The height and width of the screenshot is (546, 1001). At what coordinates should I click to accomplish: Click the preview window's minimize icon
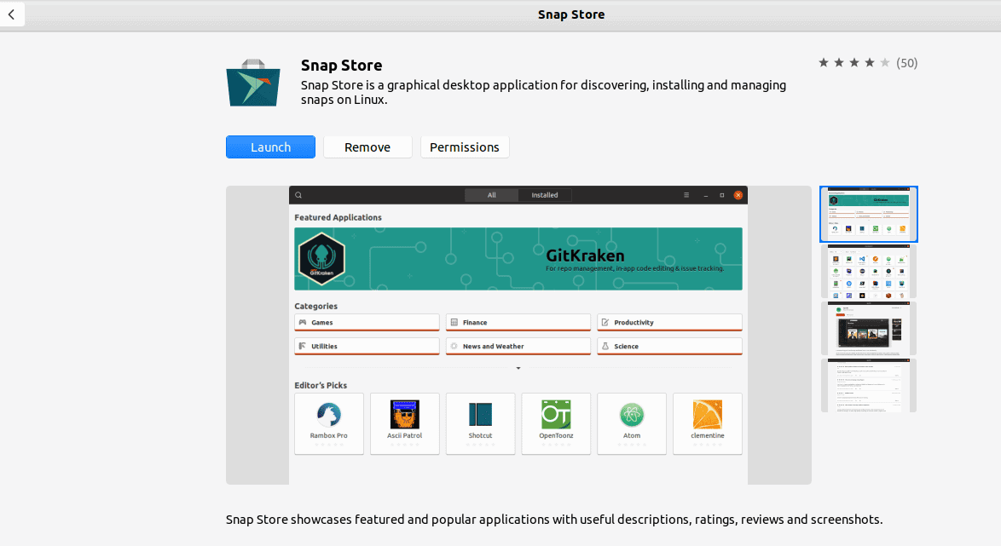705,195
